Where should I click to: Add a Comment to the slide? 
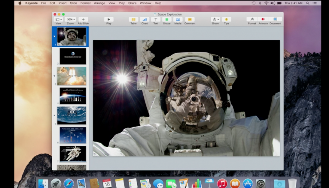pos(190,20)
